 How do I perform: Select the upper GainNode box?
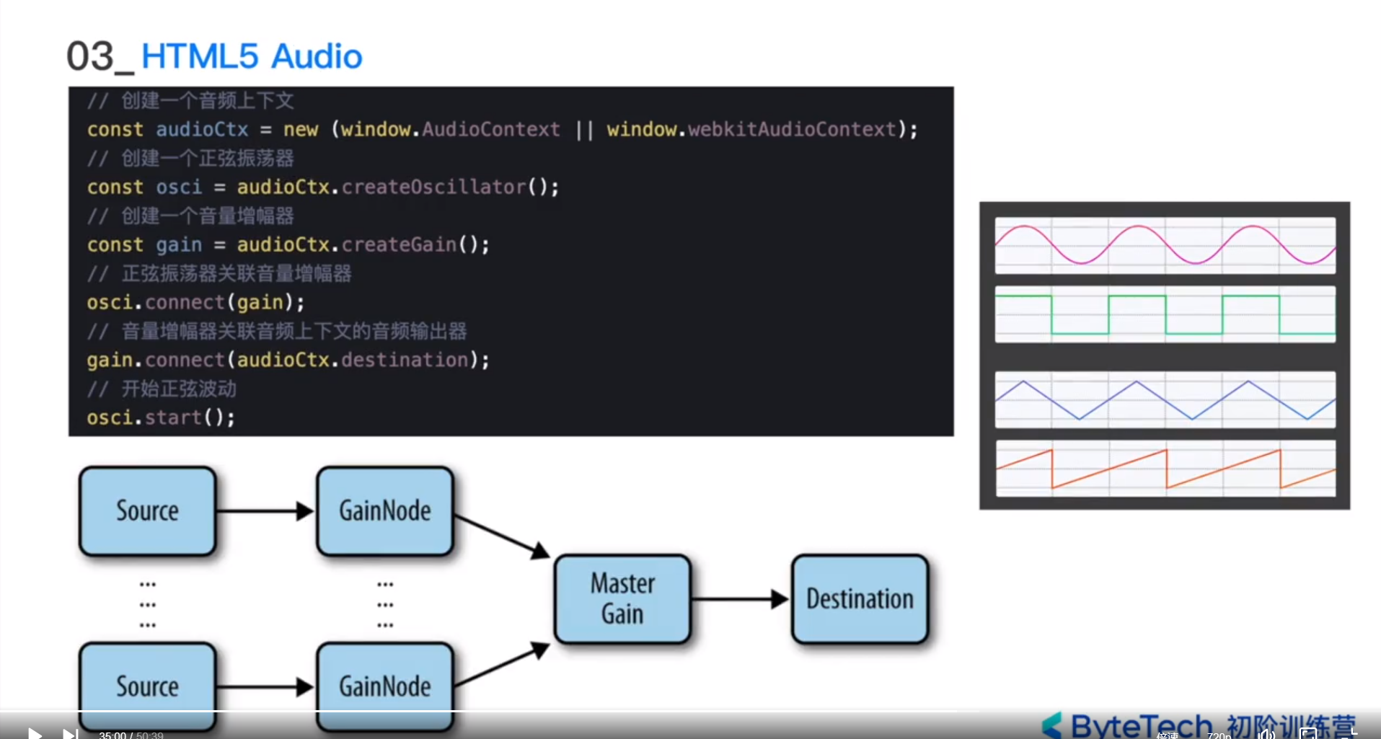(x=385, y=510)
